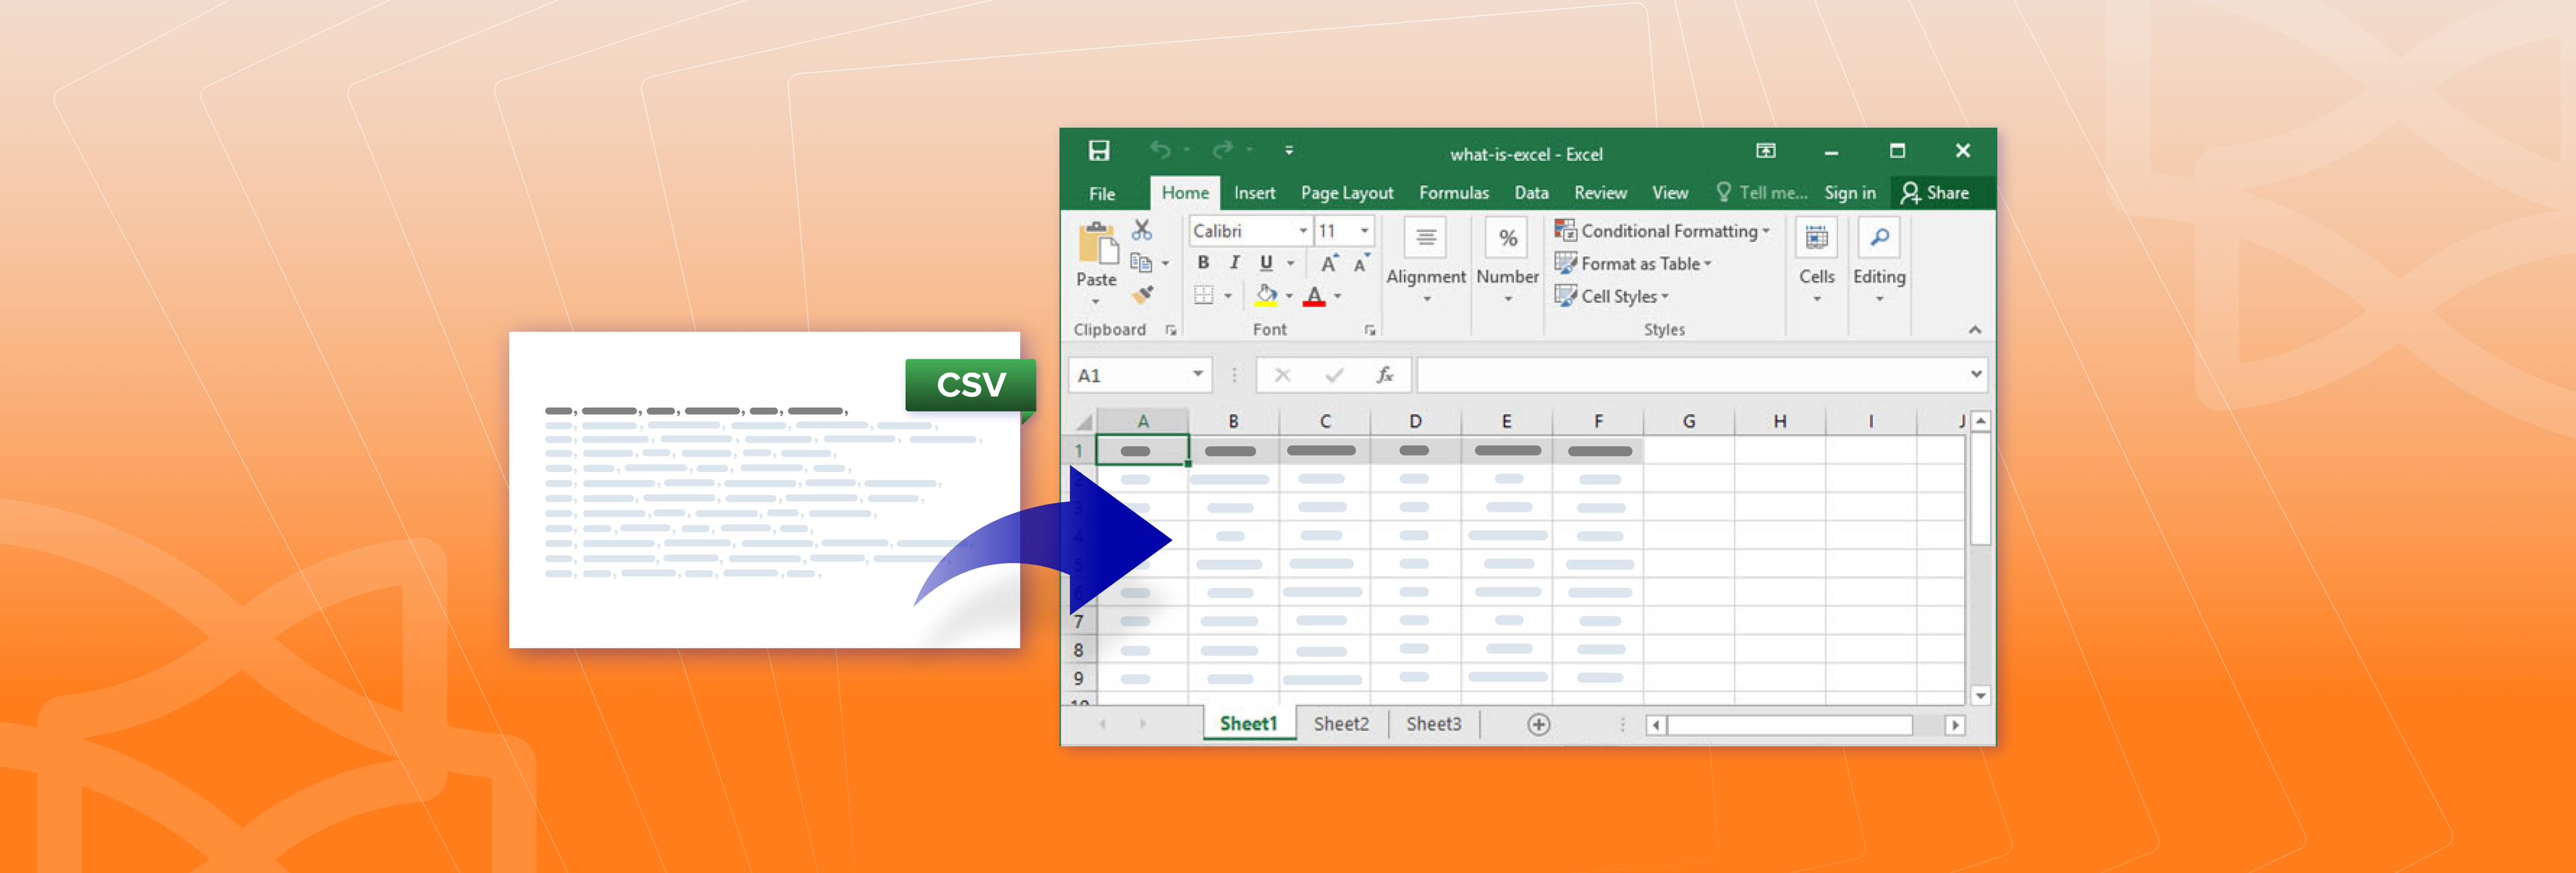This screenshot has width=2576, height=873.
Task: Open the Cells group menu
Action: 1816,261
